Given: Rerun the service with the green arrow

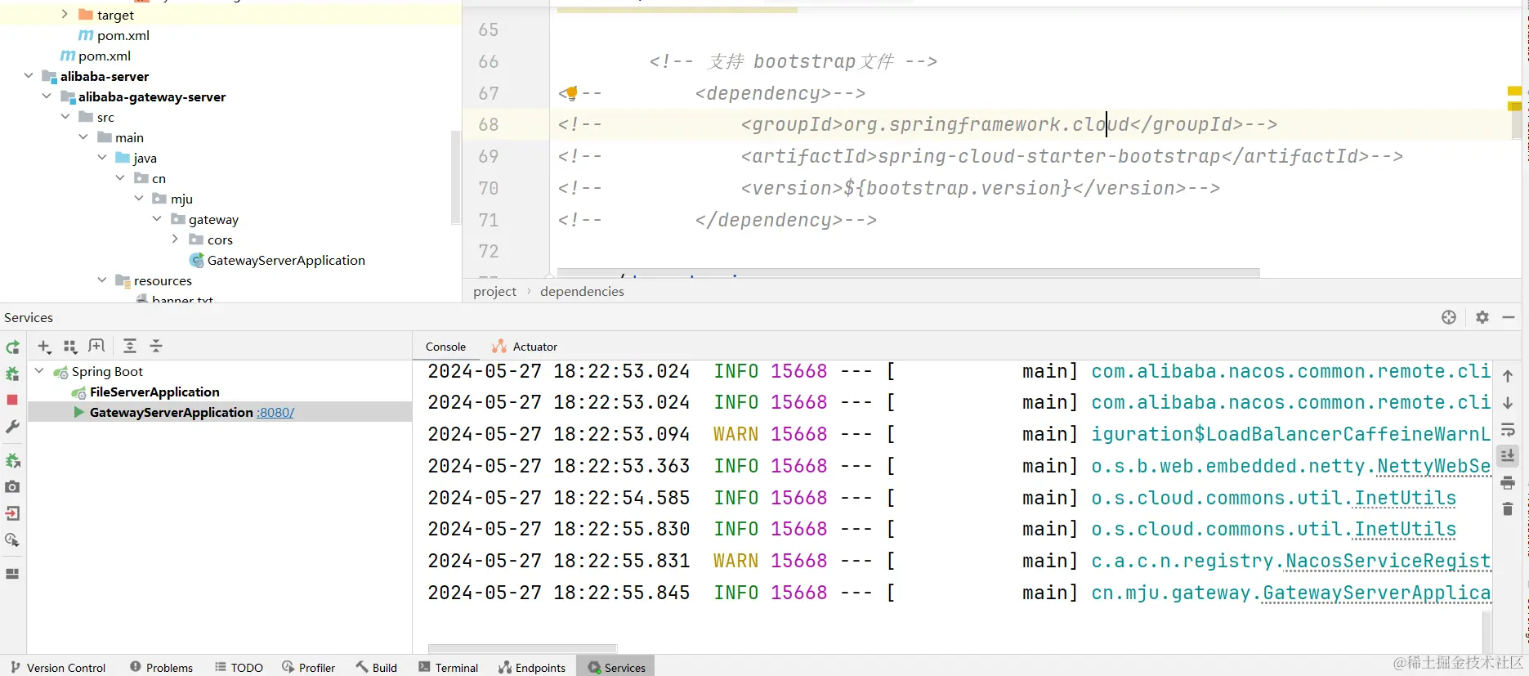Looking at the screenshot, I should pyautogui.click(x=12, y=347).
